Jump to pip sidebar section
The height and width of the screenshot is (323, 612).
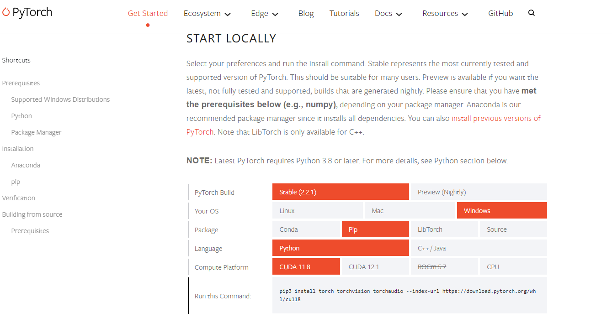pyautogui.click(x=16, y=182)
